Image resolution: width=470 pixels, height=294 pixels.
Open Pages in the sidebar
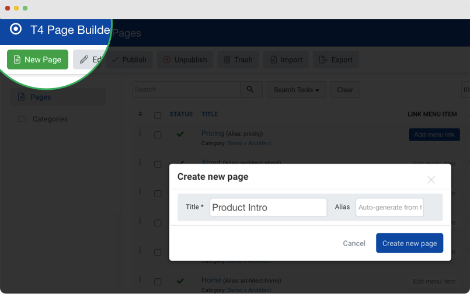pos(58,97)
